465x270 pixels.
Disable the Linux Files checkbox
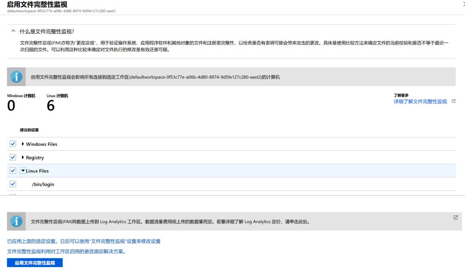tap(13, 171)
